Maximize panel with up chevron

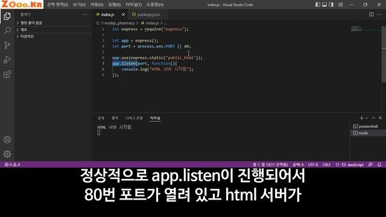click(373, 118)
